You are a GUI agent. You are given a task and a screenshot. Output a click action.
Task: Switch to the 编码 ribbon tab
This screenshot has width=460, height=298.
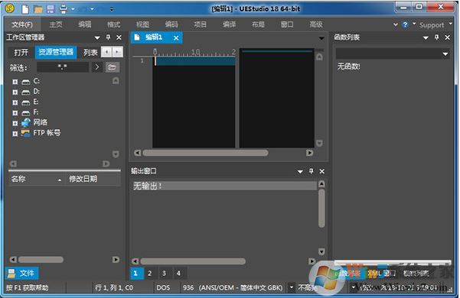tap(171, 24)
